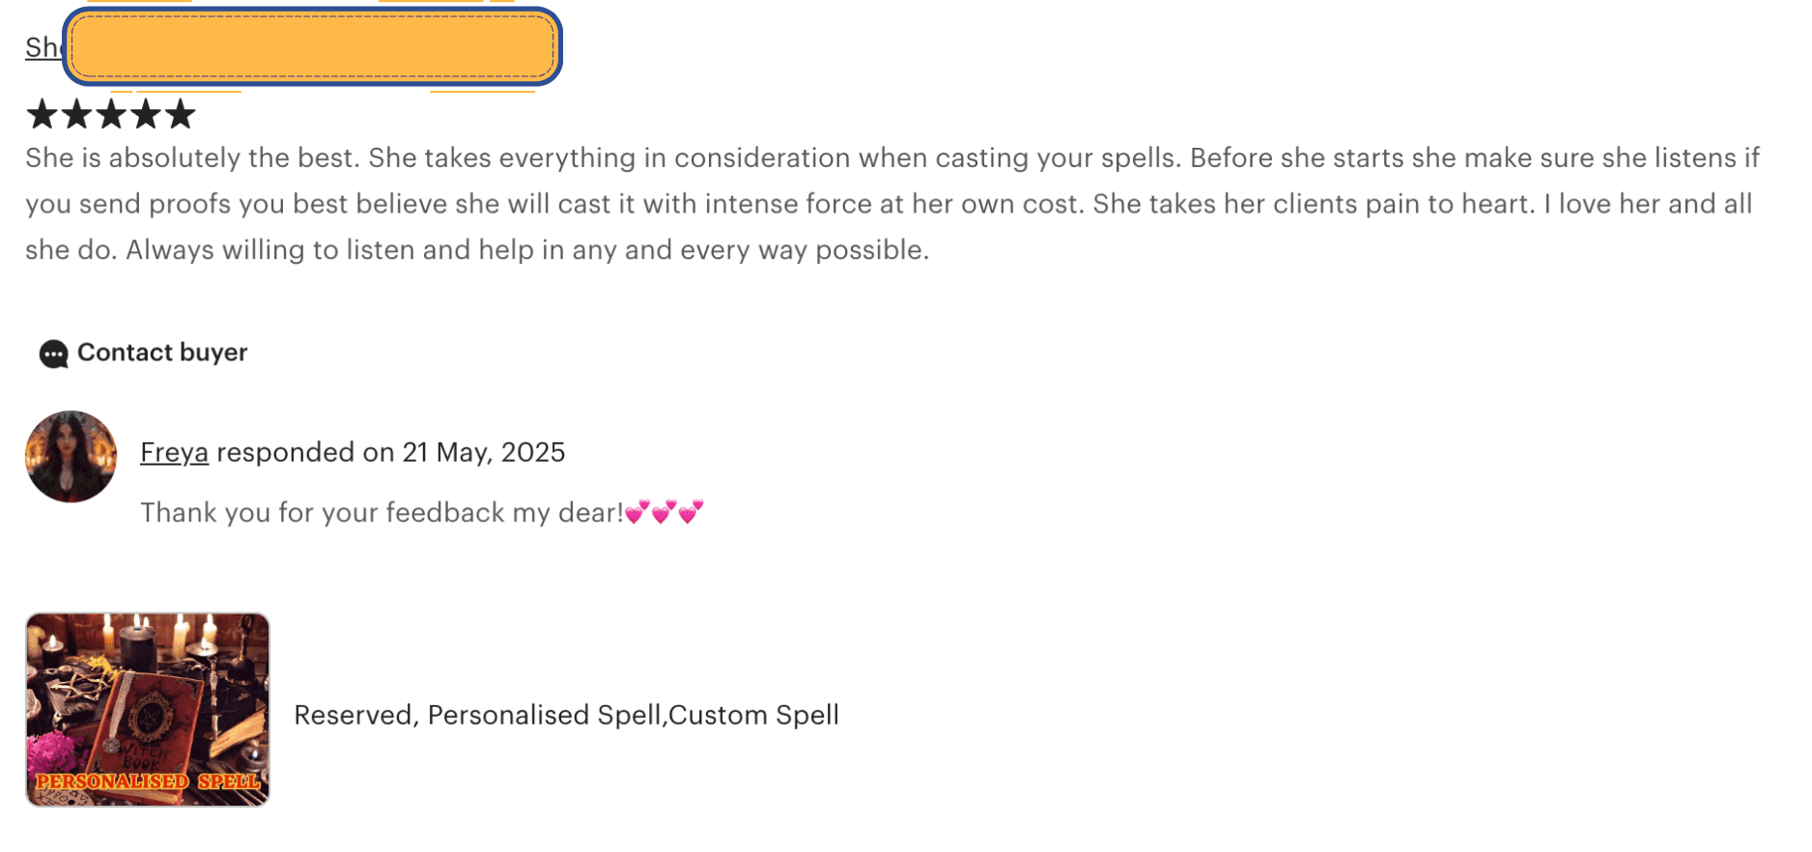
Task: Click the "responded on 21 May, 2025" text
Action: tap(390, 452)
